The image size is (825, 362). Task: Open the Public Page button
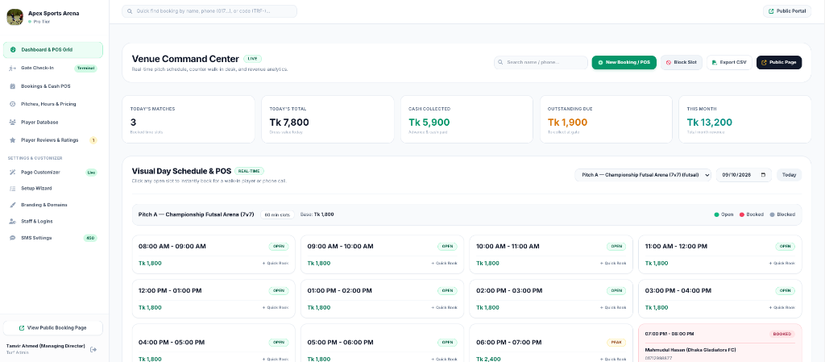click(779, 63)
